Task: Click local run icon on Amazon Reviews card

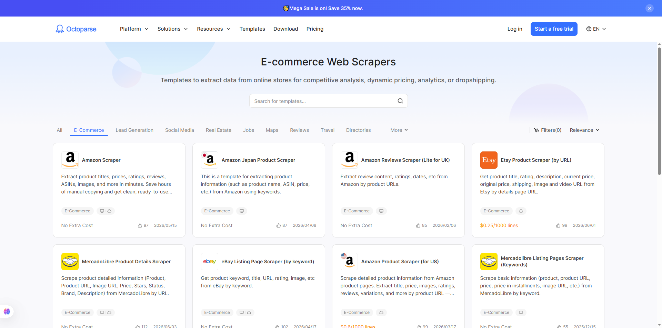Action: point(381,211)
